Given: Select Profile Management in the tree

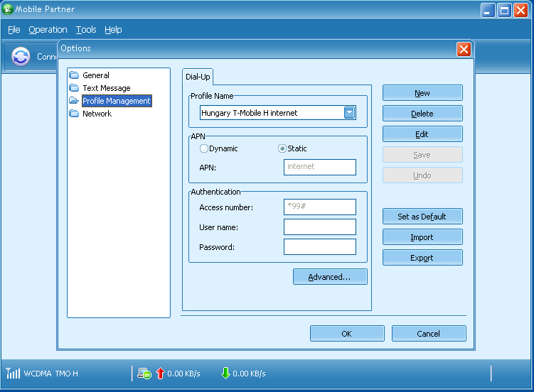Looking at the screenshot, I should [116, 101].
